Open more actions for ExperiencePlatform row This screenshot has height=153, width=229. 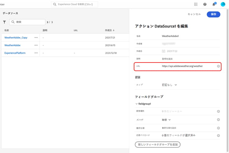coord(36,53)
